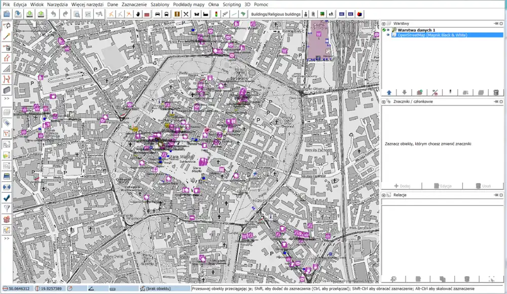This screenshot has width=507, height=294.
Task: Click the Buildings/Religious buildings preset button
Action: (x=276, y=14)
